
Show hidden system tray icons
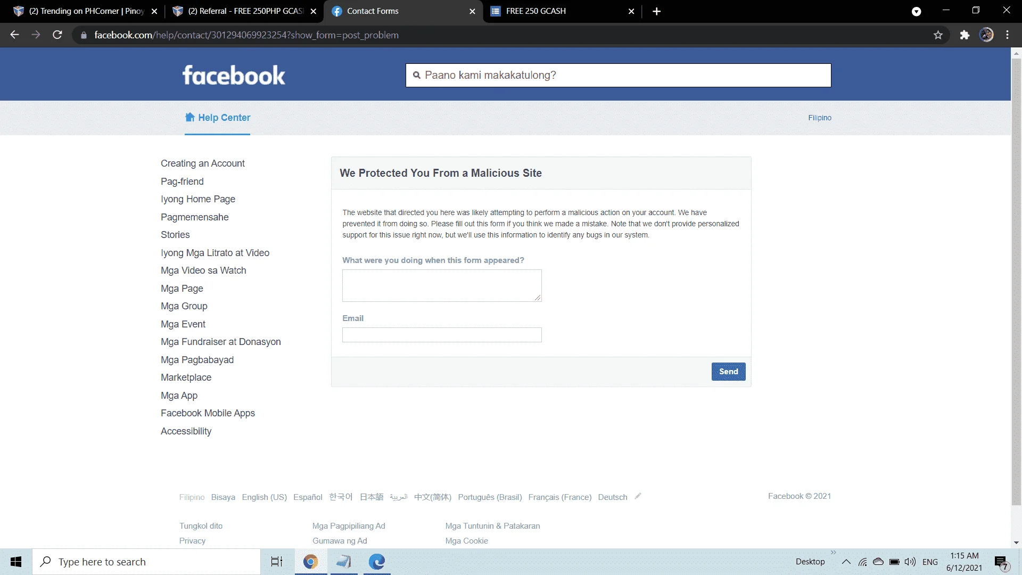click(x=846, y=562)
